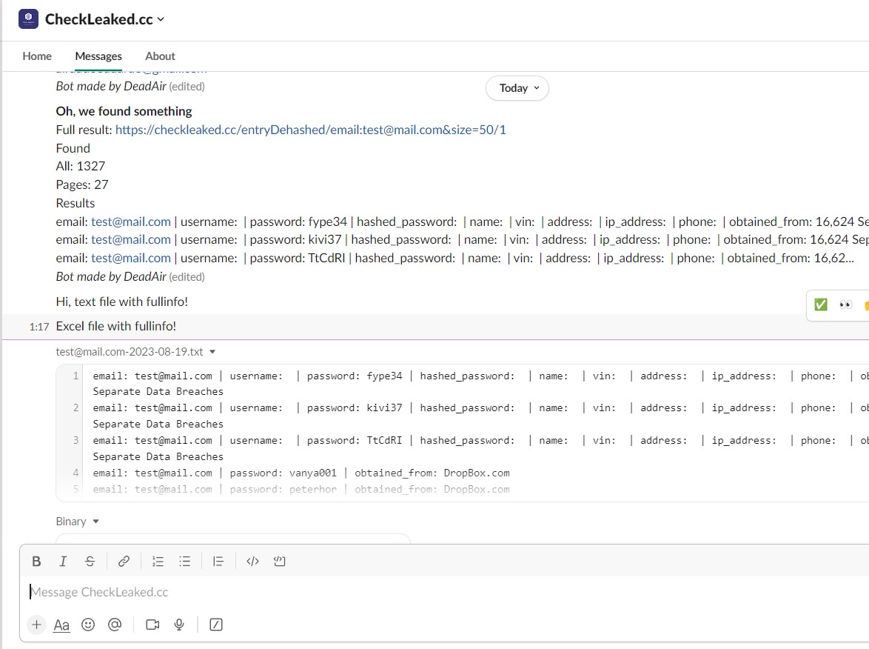
Task: Collapse the test@mail.com-2023-08-19.txt file preview
Action: 212,352
